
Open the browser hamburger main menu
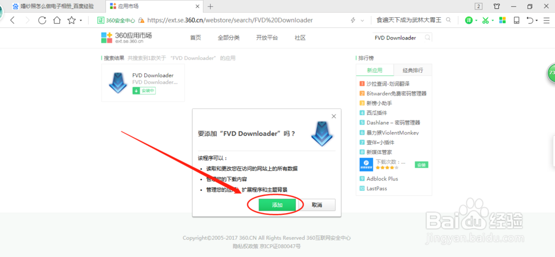coord(547,21)
